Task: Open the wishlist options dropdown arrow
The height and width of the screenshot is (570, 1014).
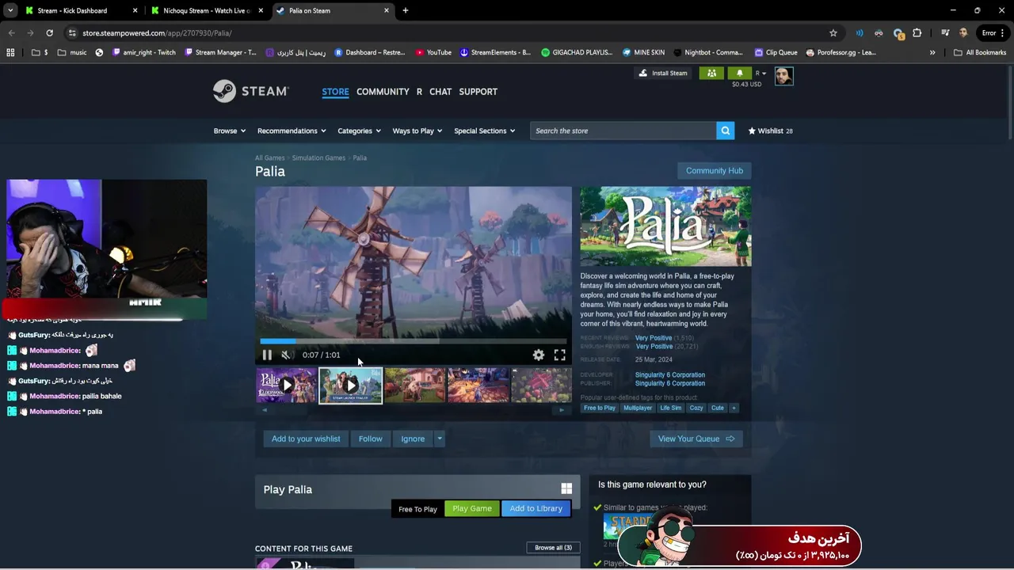Action: pyautogui.click(x=440, y=439)
